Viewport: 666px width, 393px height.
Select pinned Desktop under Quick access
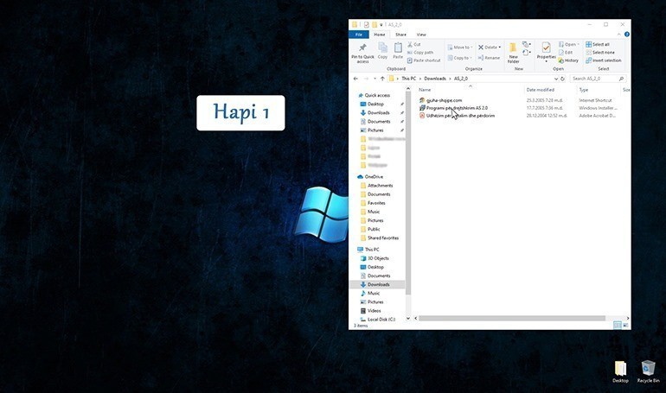pos(372,104)
